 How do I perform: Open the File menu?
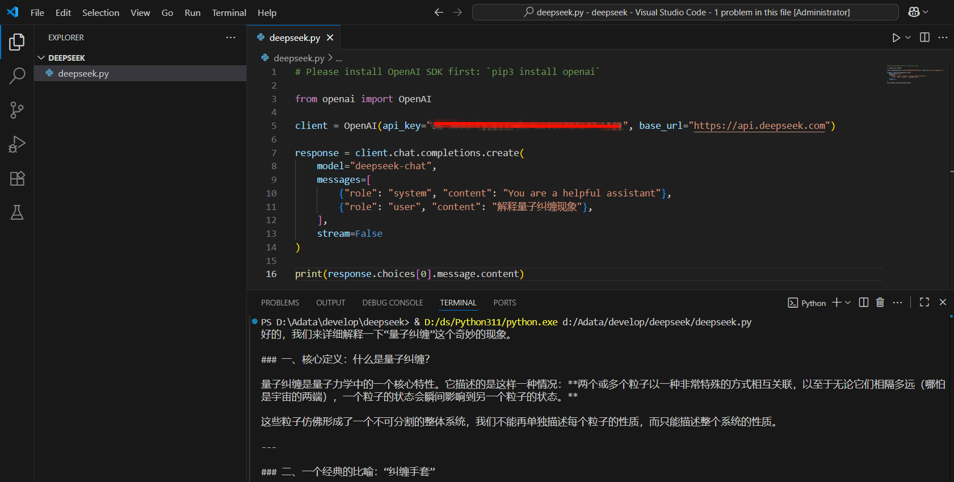pyautogui.click(x=37, y=12)
